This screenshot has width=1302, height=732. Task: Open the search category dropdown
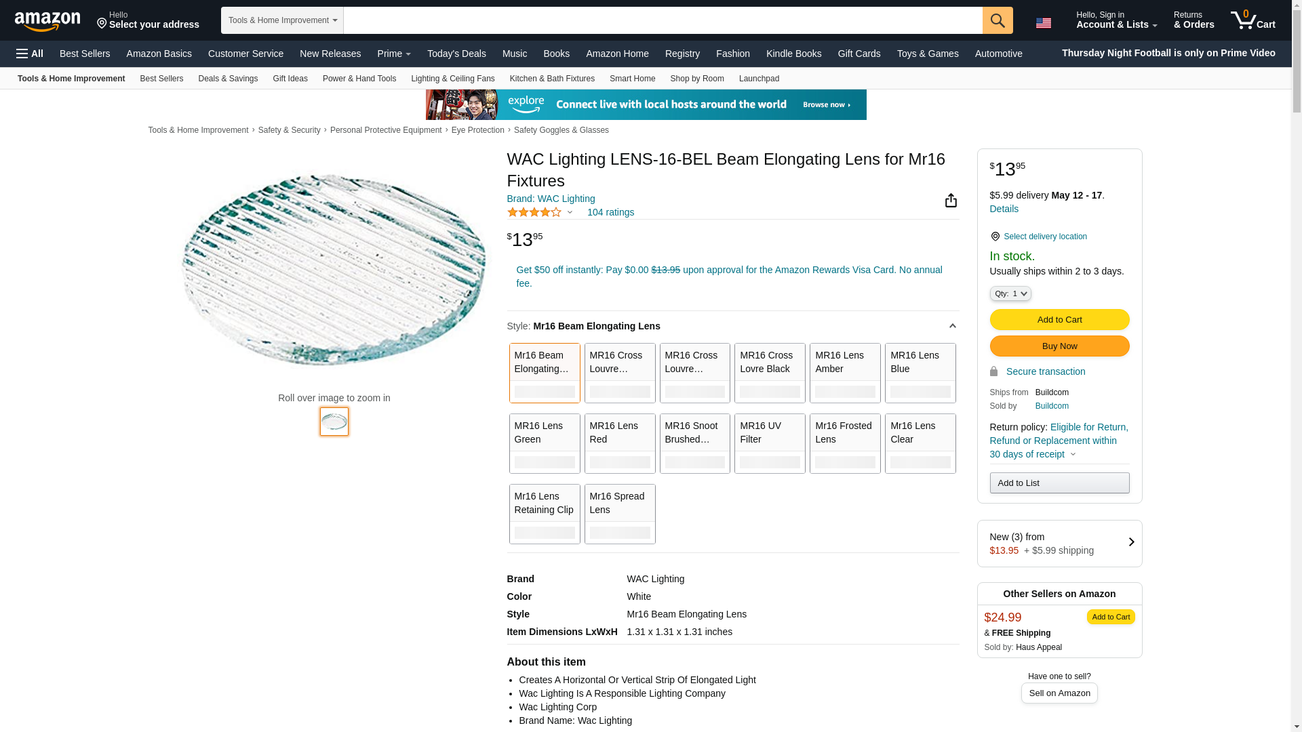pyautogui.click(x=282, y=20)
